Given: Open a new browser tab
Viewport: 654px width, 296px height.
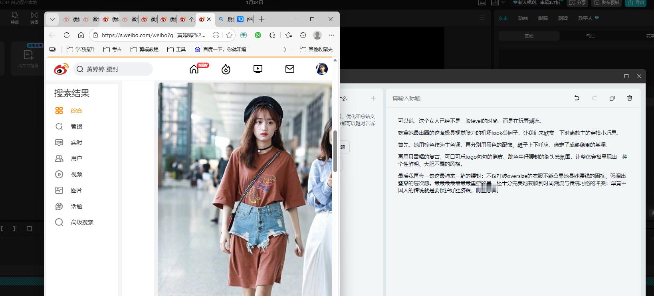Looking at the screenshot, I should [262, 19].
